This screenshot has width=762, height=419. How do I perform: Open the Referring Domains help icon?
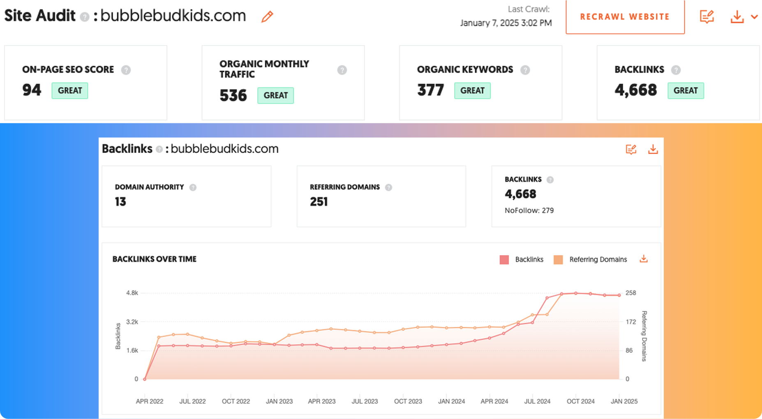pos(388,187)
